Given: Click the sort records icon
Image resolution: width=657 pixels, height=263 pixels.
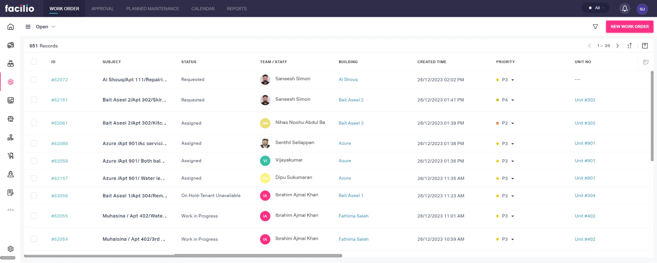Looking at the screenshot, I should pos(629,46).
